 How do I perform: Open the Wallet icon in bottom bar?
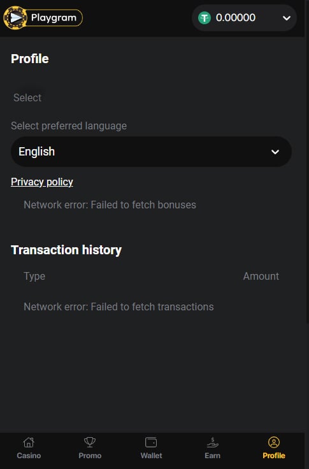151,442
